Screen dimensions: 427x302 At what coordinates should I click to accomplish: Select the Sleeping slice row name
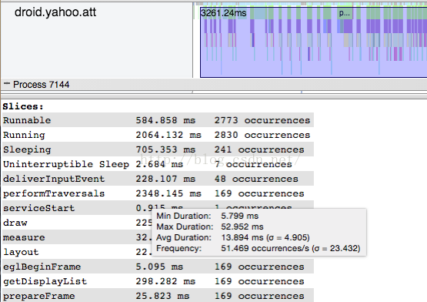(x=27, y=149)
